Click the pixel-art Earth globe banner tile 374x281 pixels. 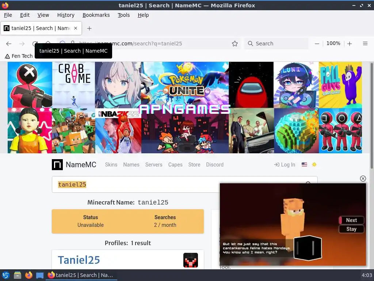coord(296,131)
